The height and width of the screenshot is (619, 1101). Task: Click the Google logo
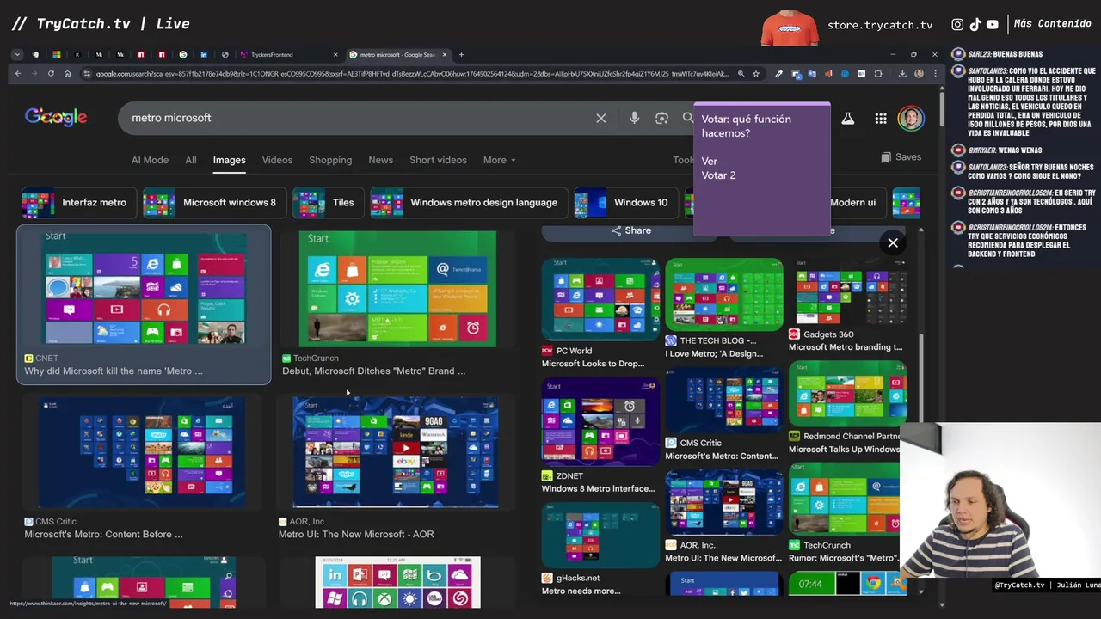pyautogui.click(x=56, y=117)
